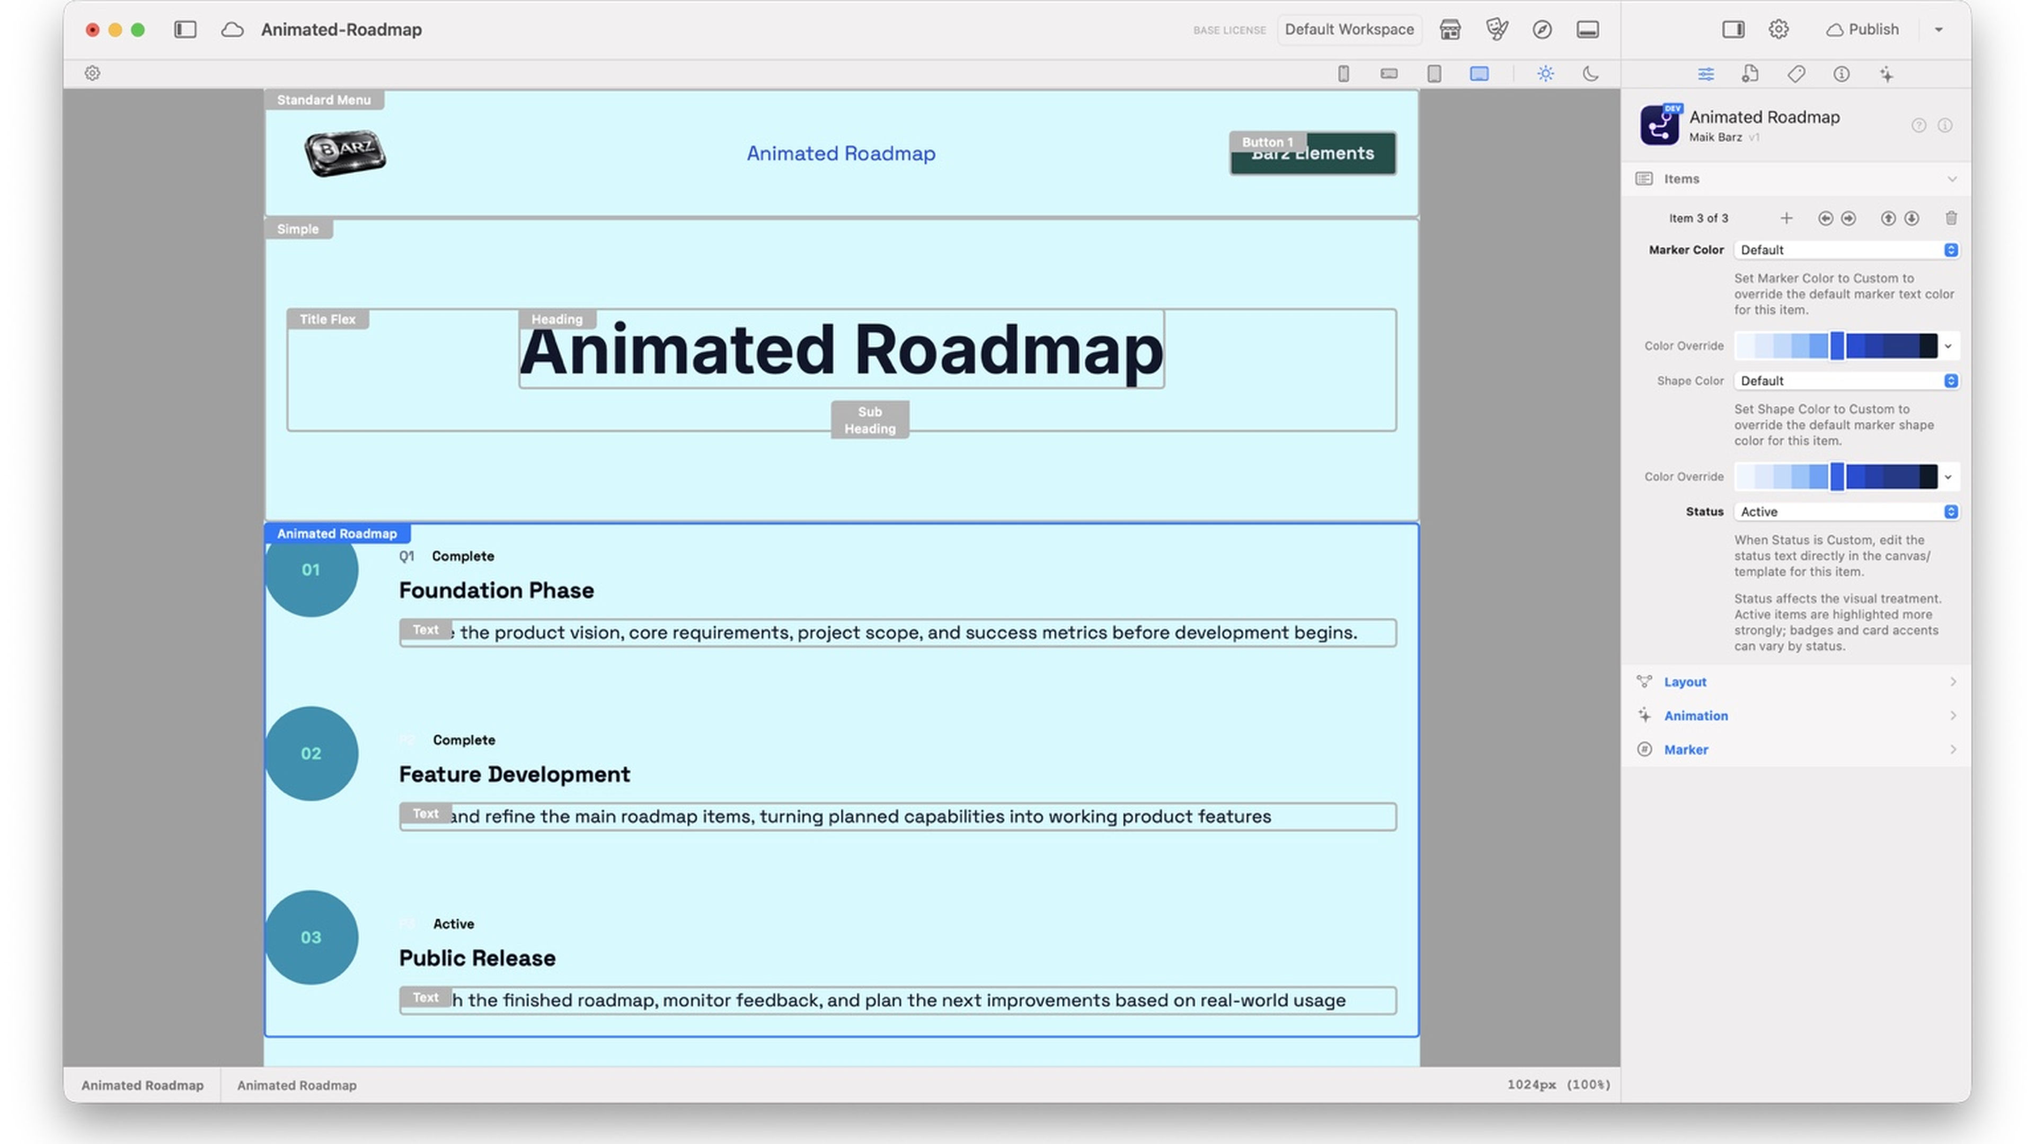
Task: Open the Default Workspace selector
Action: pos(1349,29)
